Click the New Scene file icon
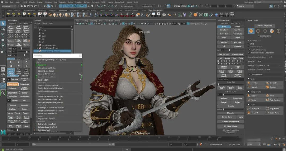 pos(21,6)
